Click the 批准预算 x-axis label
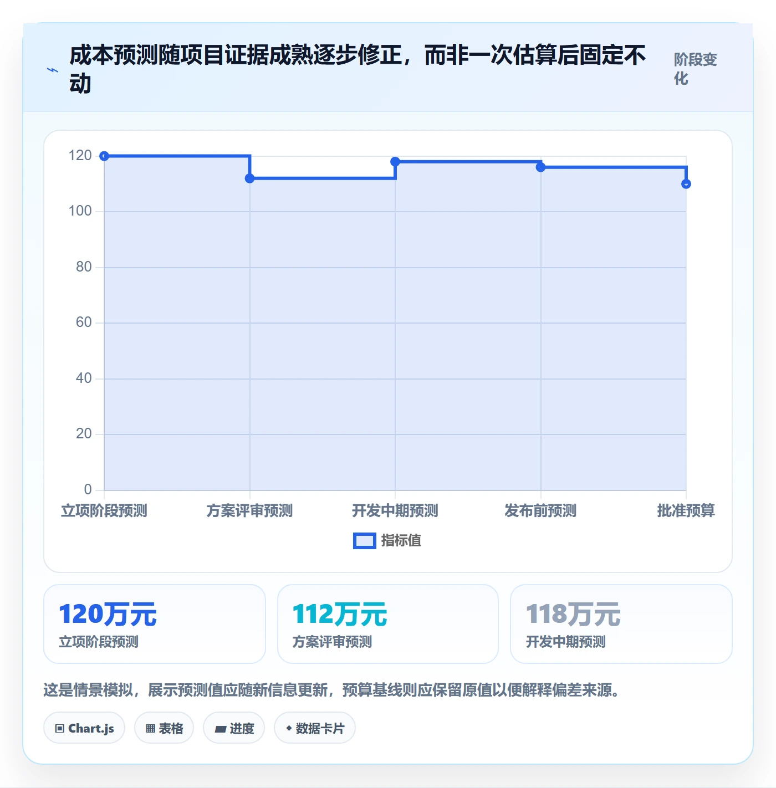Image resolution: width=776 pixels, height=788 pixels. 686,510
